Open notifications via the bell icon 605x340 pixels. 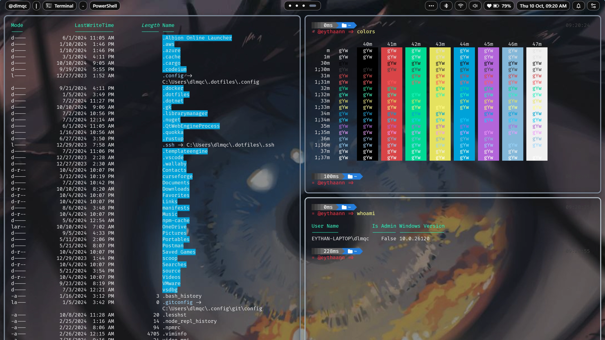coord(578,6)
